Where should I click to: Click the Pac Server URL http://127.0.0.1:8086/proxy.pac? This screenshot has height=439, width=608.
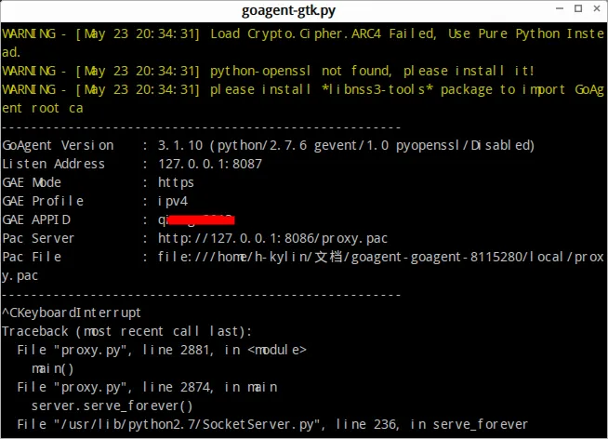pyautogui.click(x=272, y=238)
